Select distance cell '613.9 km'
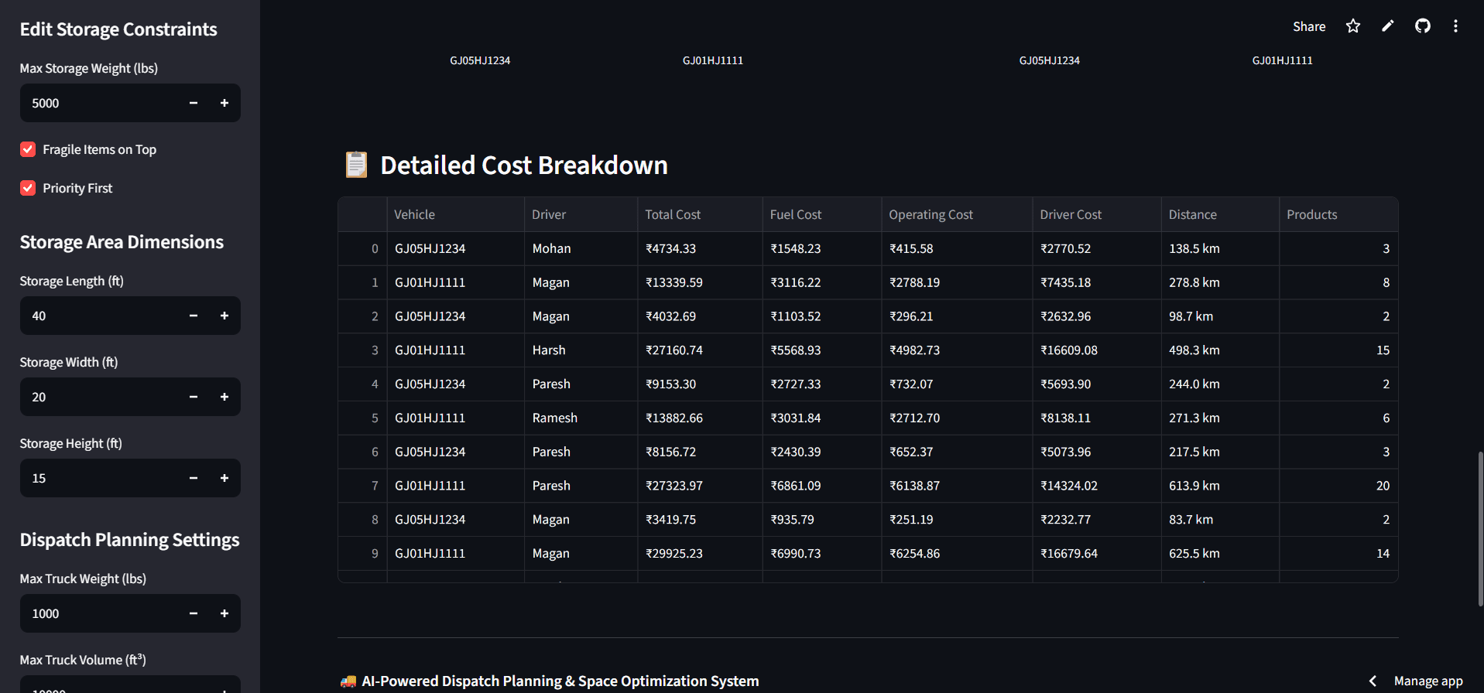 (1220, 486)
